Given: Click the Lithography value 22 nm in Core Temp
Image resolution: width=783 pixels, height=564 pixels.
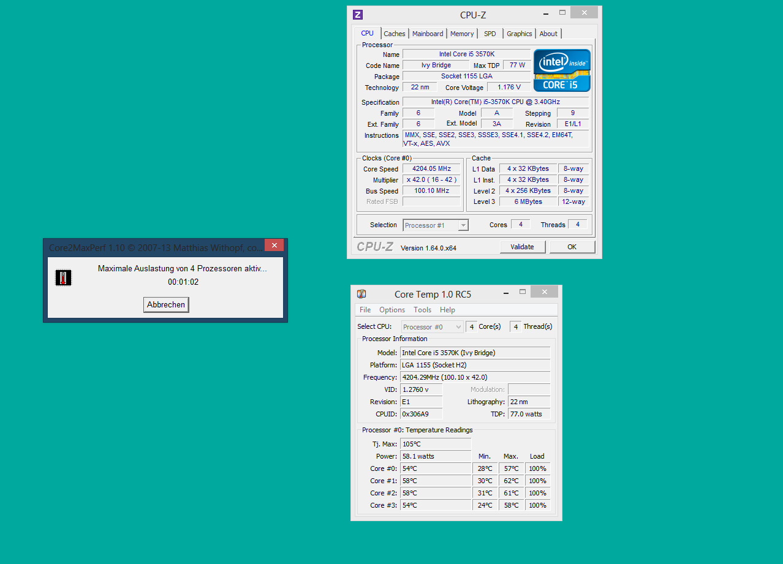Looking at the screenshot, I should point(529,402).
